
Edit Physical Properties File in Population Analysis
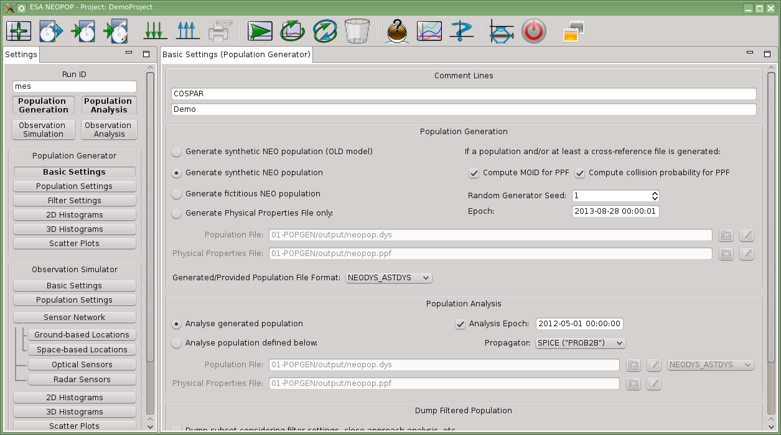tap(654, 383)
